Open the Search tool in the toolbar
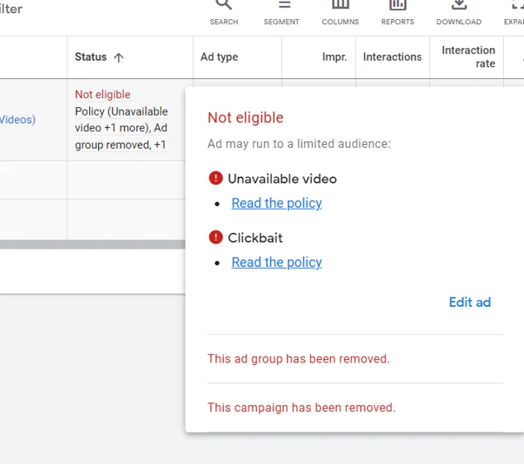 coord(224,12)
